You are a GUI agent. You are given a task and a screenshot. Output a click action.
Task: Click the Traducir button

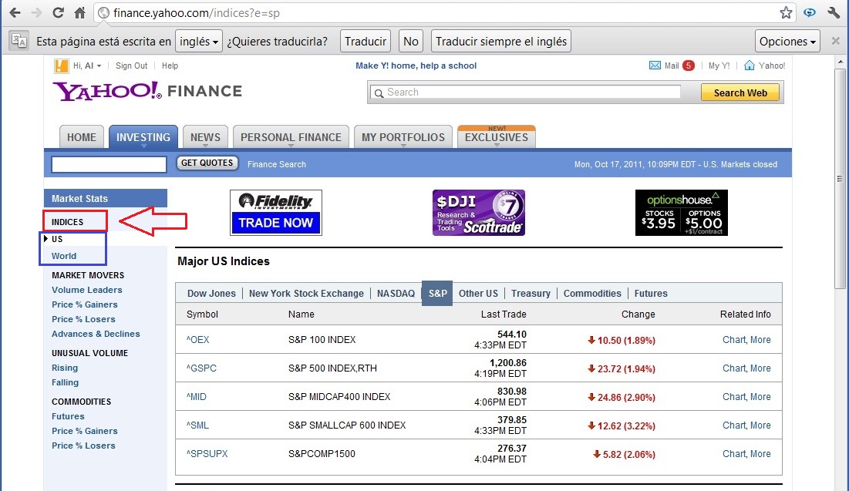click(366, 41)
